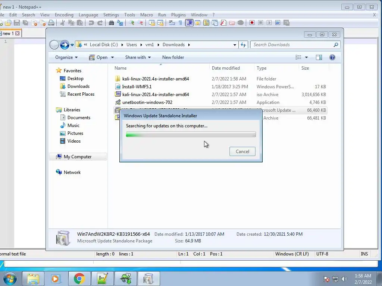Click the Name column header
The width and height of the screenshot is (382, 286).
tap(161, 68)
